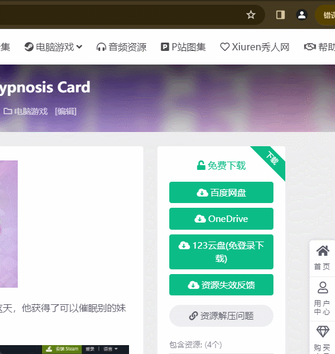Click the 包含资源: (4个) text
This screenshot has height=354, width=335.
[195, 345]
